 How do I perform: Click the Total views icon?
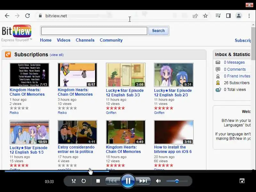(x=218, y=90)
